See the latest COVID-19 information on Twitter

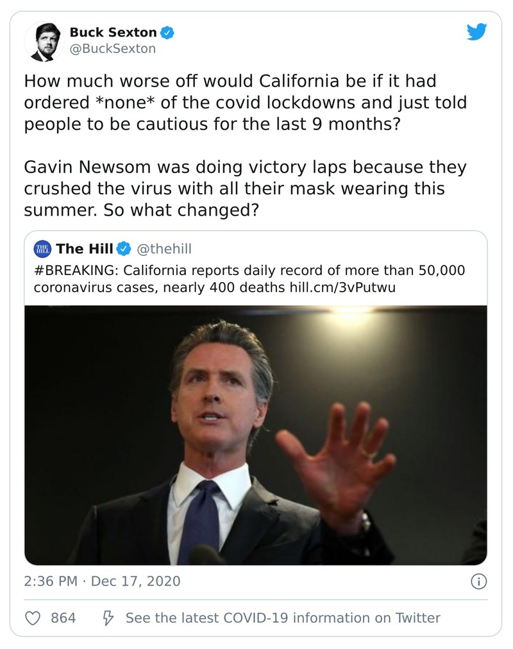[282, 618]
